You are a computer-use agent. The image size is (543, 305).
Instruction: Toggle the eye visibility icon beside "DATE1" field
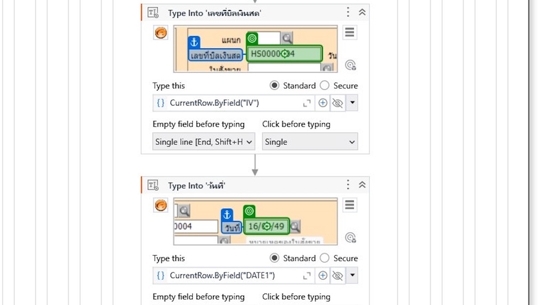[x=338, y=276]
